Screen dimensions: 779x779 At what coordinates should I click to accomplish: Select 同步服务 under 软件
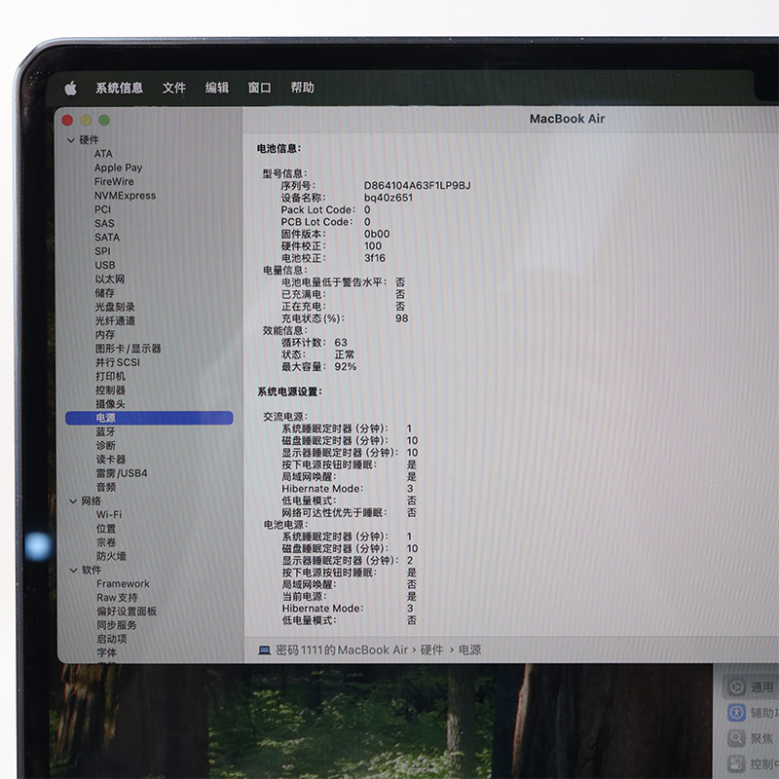pyautogui.click(x=117, y=625)
